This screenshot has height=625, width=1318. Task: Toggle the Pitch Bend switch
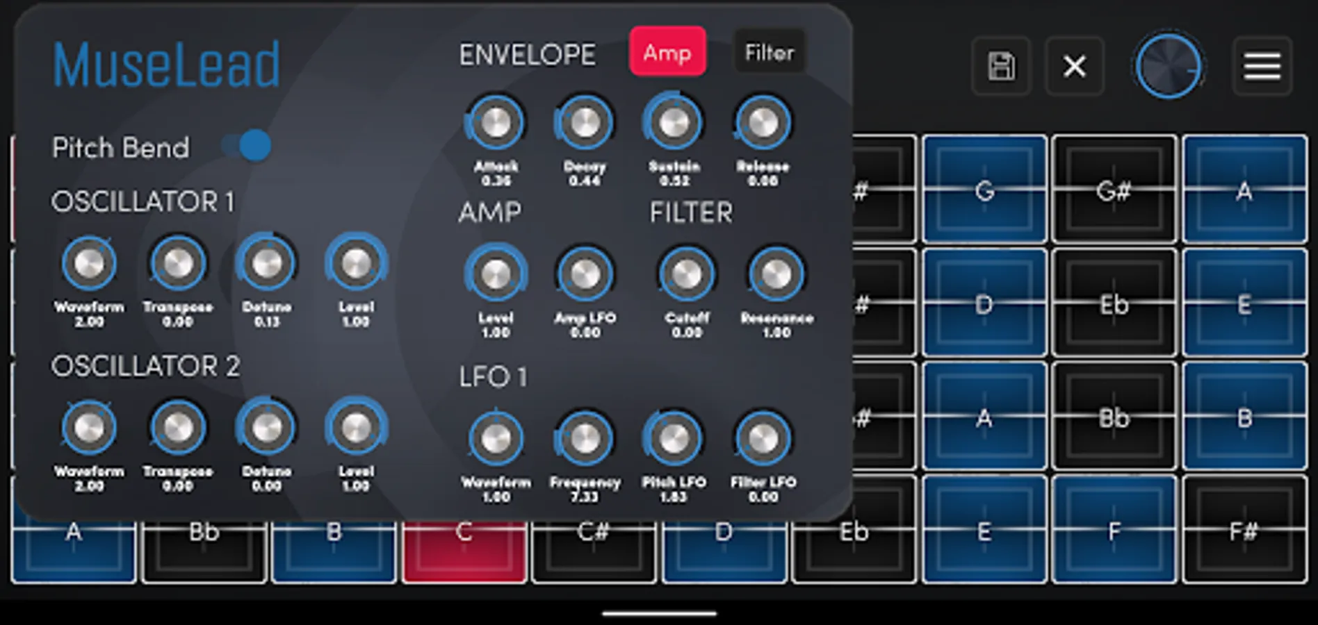point(247,146)
